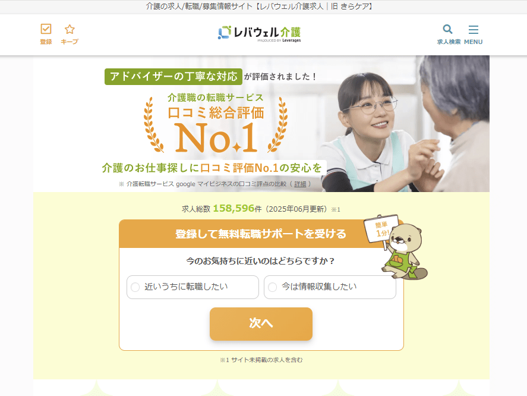Screen dimensions: 527x396
Task: Click the caregiver photo banner
Action: coord(405,124)
